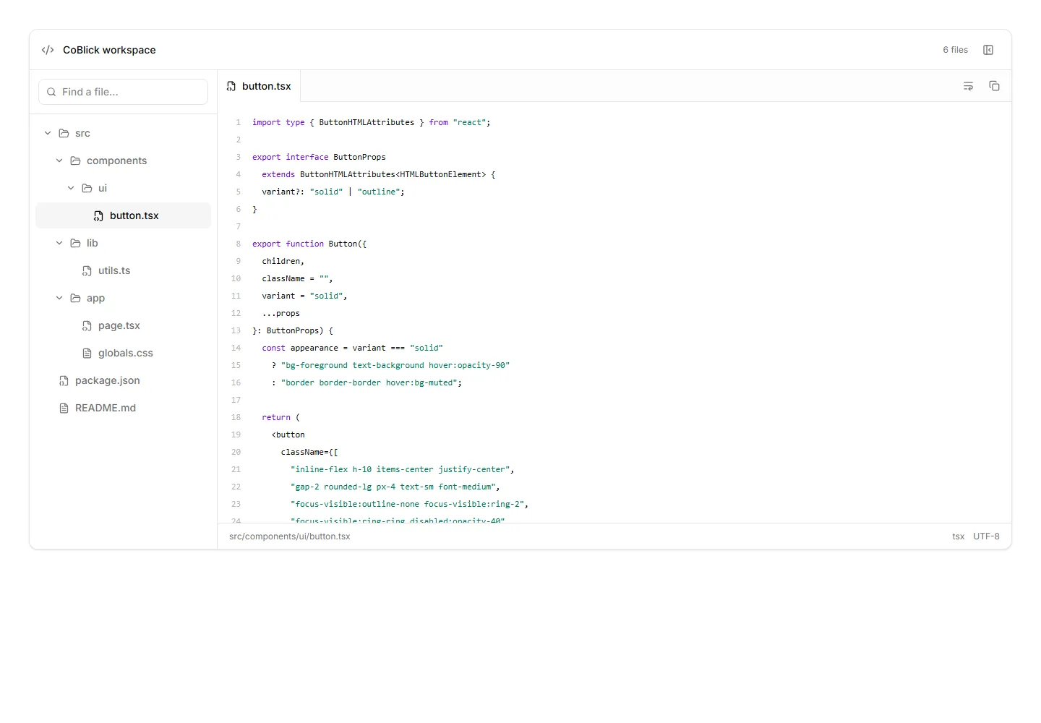Click the README.md file icon

coord(64,408)
